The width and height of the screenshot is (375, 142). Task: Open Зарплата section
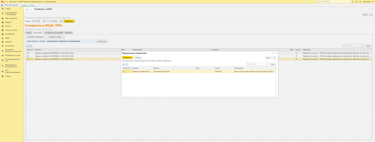click(8, 42)
